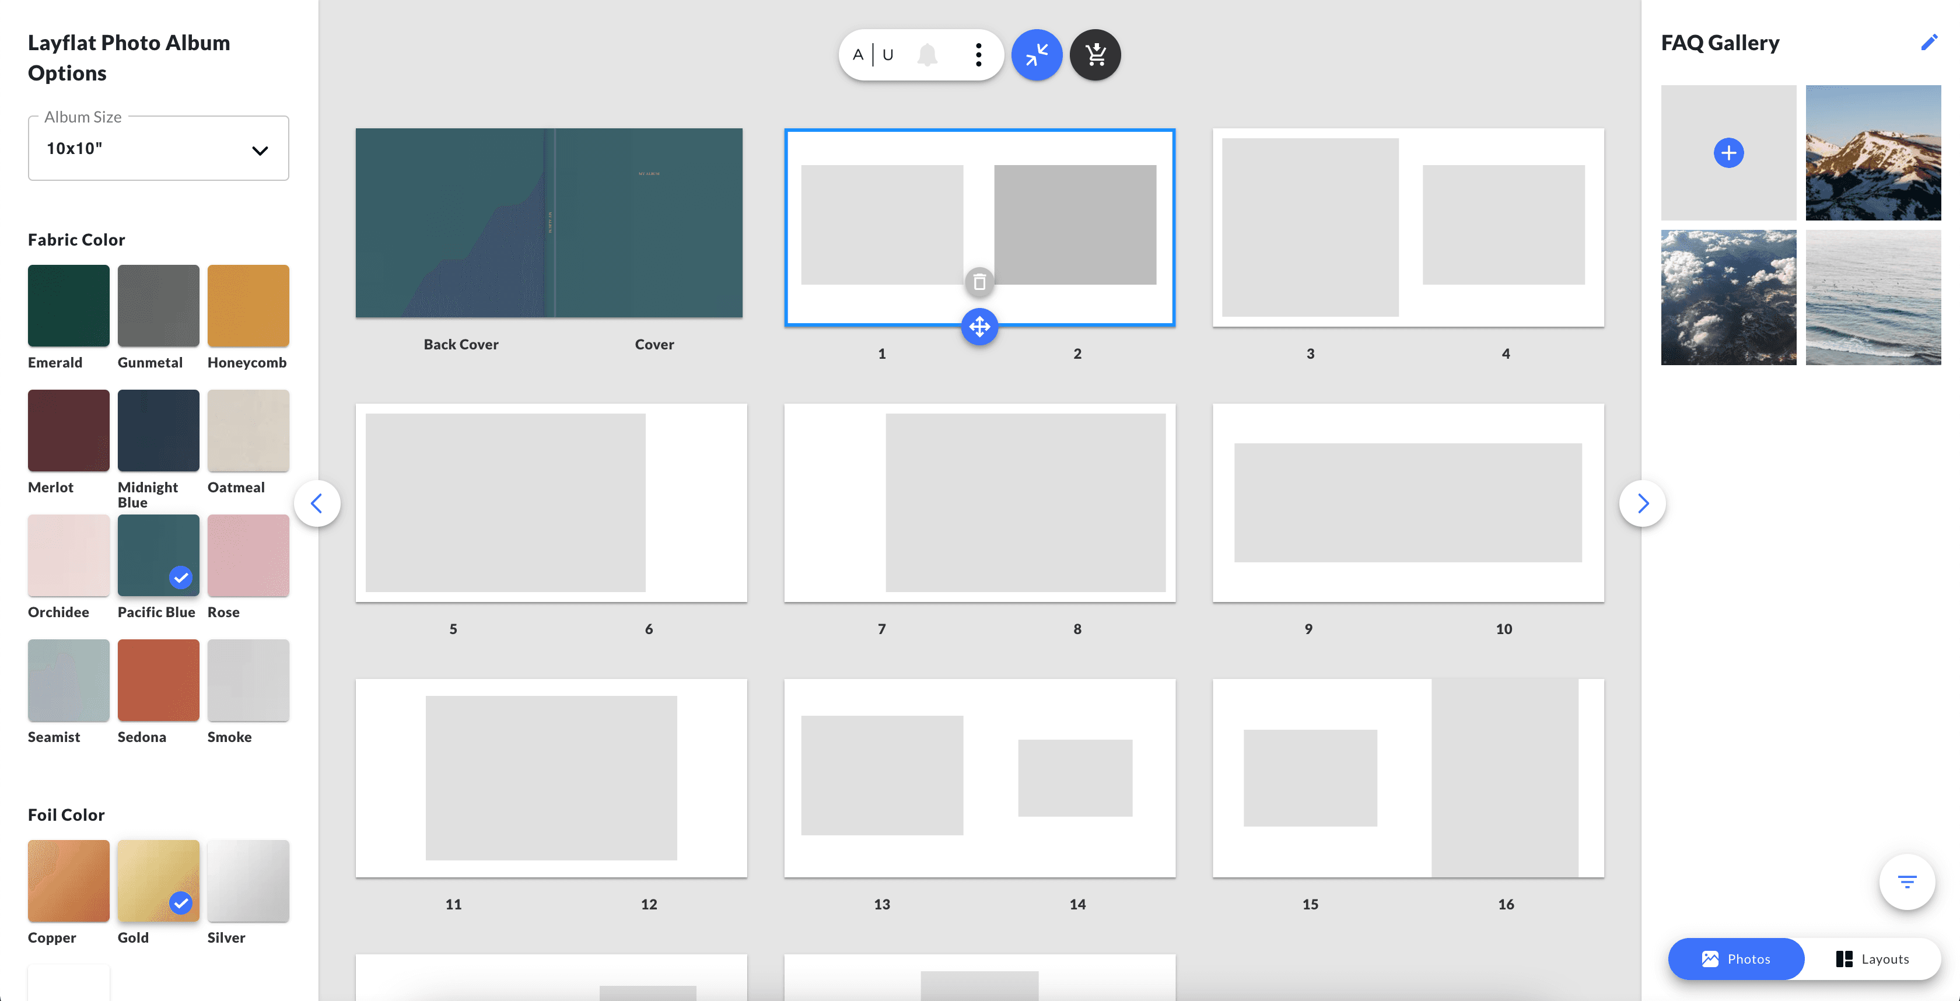Go to next pages with right chevron
Screen dimensions: 1960x1001
1642,503
